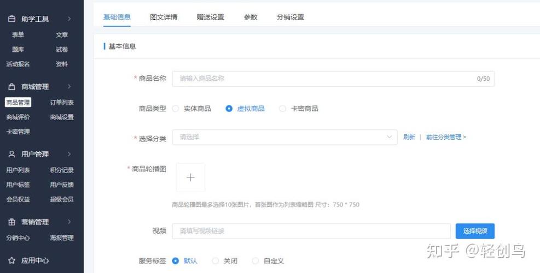This screenshot has width=540, height=273.
Task: Click the 商城管理 sidebar heading
Action: coord(35,87)
